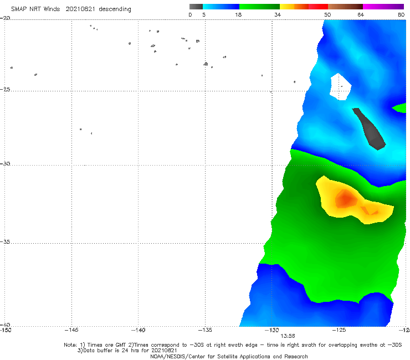The width and height of the screenshot is (410, 360).
Task: Click the "13:56" swath time label
Action: pos(288,336)
